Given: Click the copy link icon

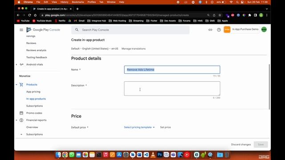Looking at the screenshot, I should click(210, 30).
